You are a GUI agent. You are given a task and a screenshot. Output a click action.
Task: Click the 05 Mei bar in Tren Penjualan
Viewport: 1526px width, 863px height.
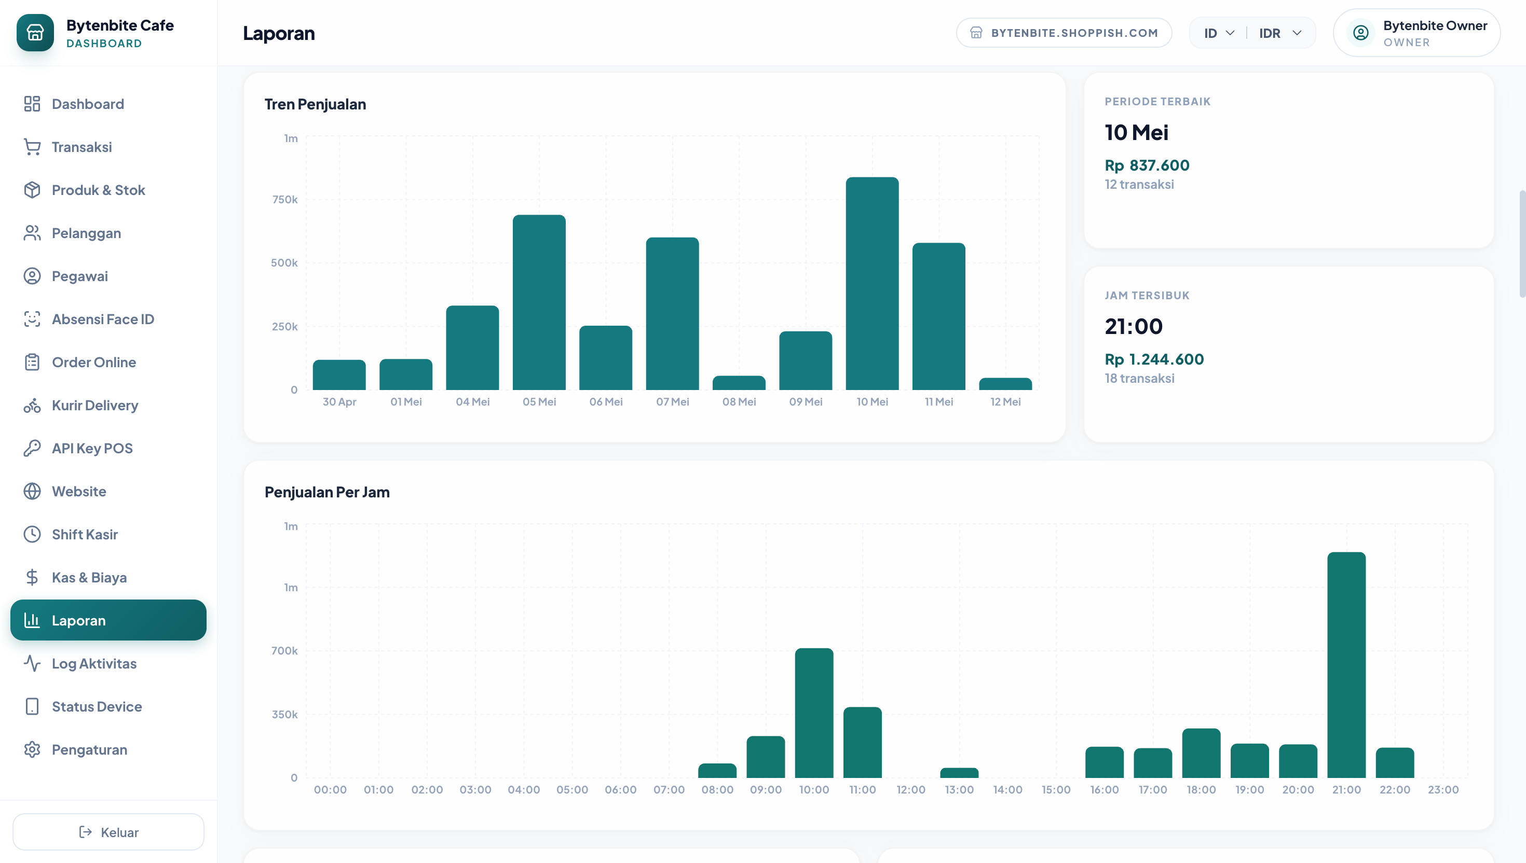[x=539, y=302]
